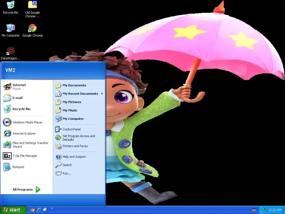This screenshot has height=214, width=285.
Task: Open Help and Support question icon
Action: pyautogui.click(x=58, y=157)
